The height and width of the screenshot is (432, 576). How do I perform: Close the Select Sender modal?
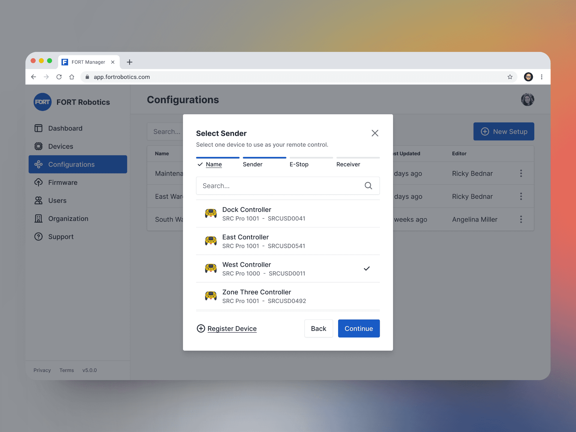[375, 133]
